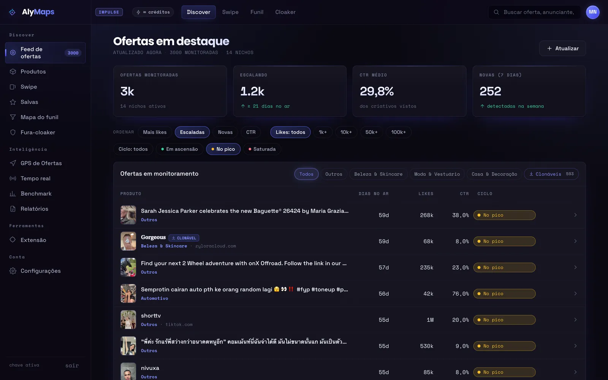Sort by Mais likes

(155, 132)
